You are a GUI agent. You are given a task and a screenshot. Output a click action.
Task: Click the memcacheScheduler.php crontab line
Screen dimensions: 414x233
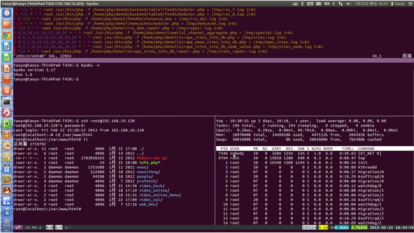pos(125,23)
